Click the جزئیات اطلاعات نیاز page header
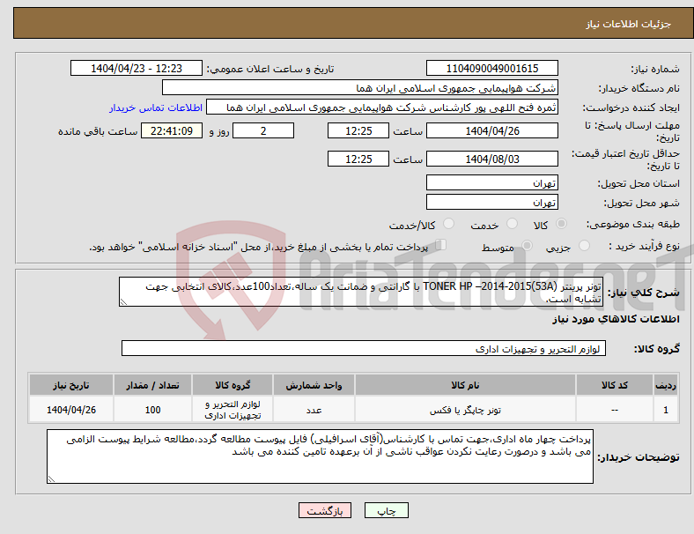Image resolution: width=694 pixels, height=534 pixels. tap(629, 24)
